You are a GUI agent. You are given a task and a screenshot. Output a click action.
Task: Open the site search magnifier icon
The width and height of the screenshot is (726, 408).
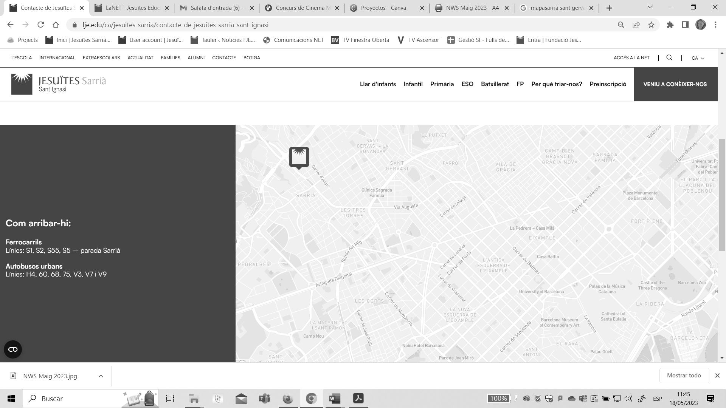coord(669,58)
